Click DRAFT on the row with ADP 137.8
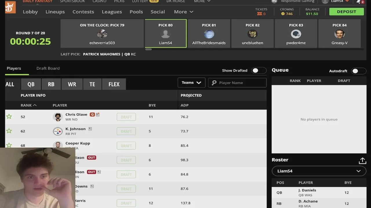 pos(126,203)
